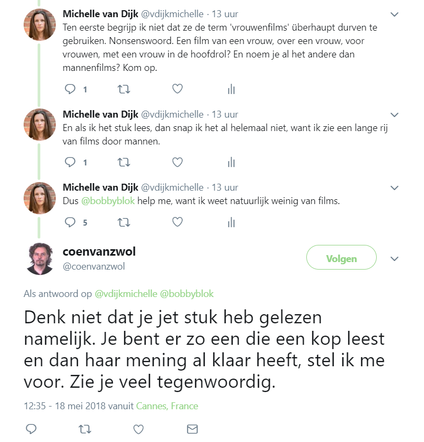This screenshot has width=424, height=442.
Task: View analytics of the 'films door mannen' tweet
Action: point(232,162)
